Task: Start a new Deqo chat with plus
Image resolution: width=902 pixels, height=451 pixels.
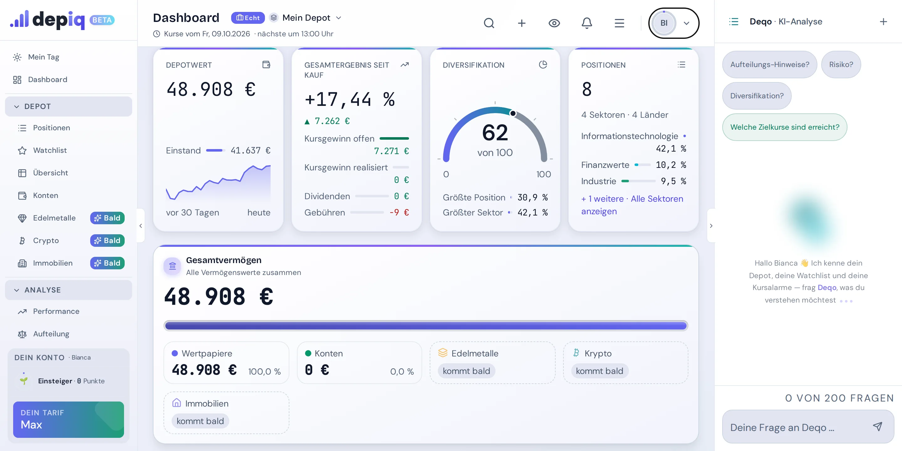Action: [x=884, y=22]
